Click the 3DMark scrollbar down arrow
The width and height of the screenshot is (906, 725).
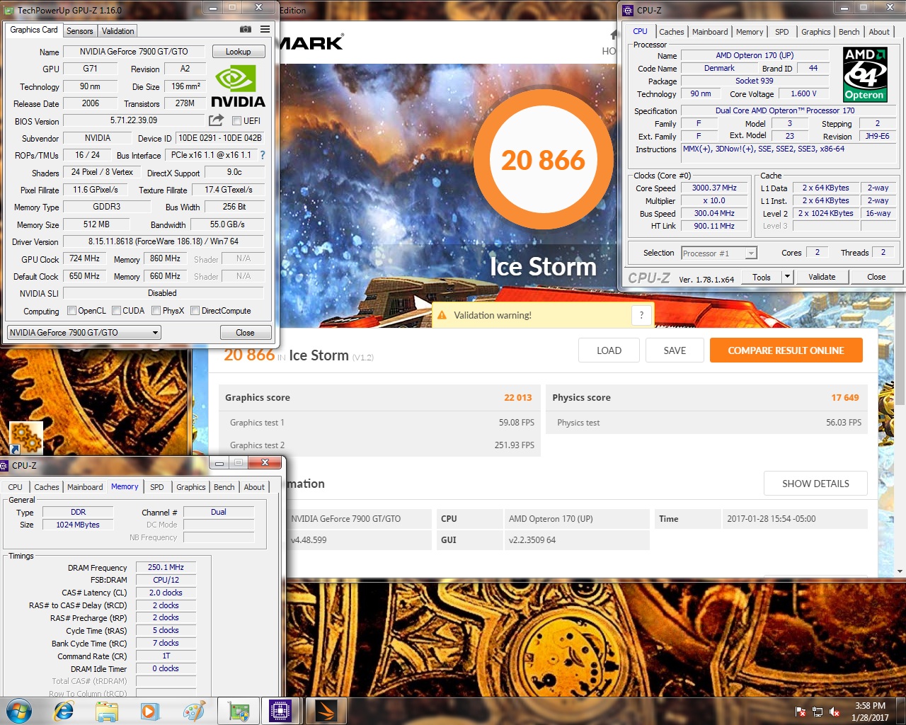900,571
